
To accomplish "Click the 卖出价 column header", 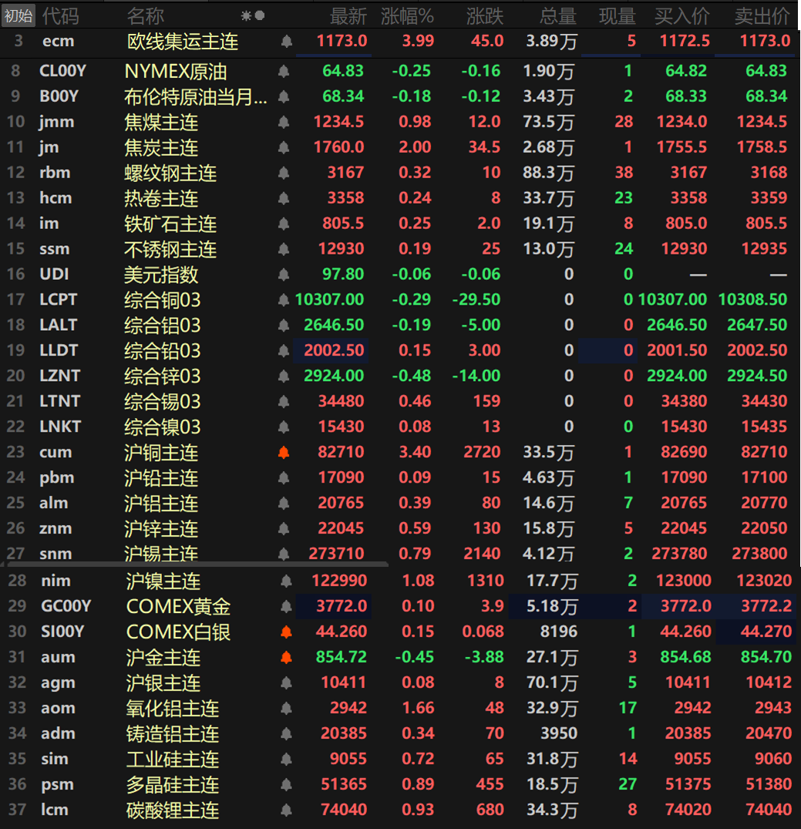I will [x=762, y=15].
